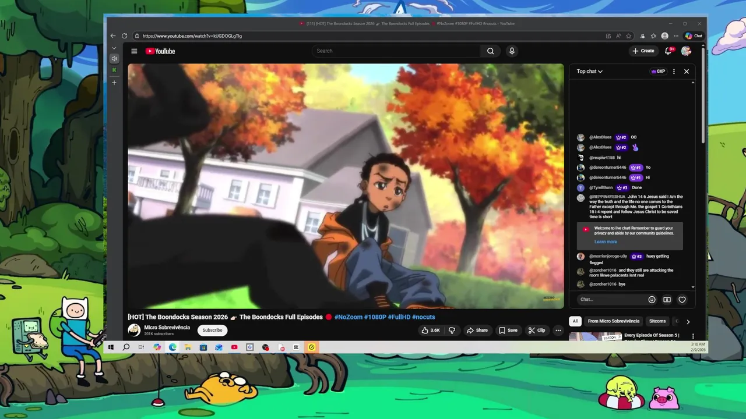This screenshot has height=419, width=746.
Task: Open Windows Start menu
Action: tap(111, 347)
